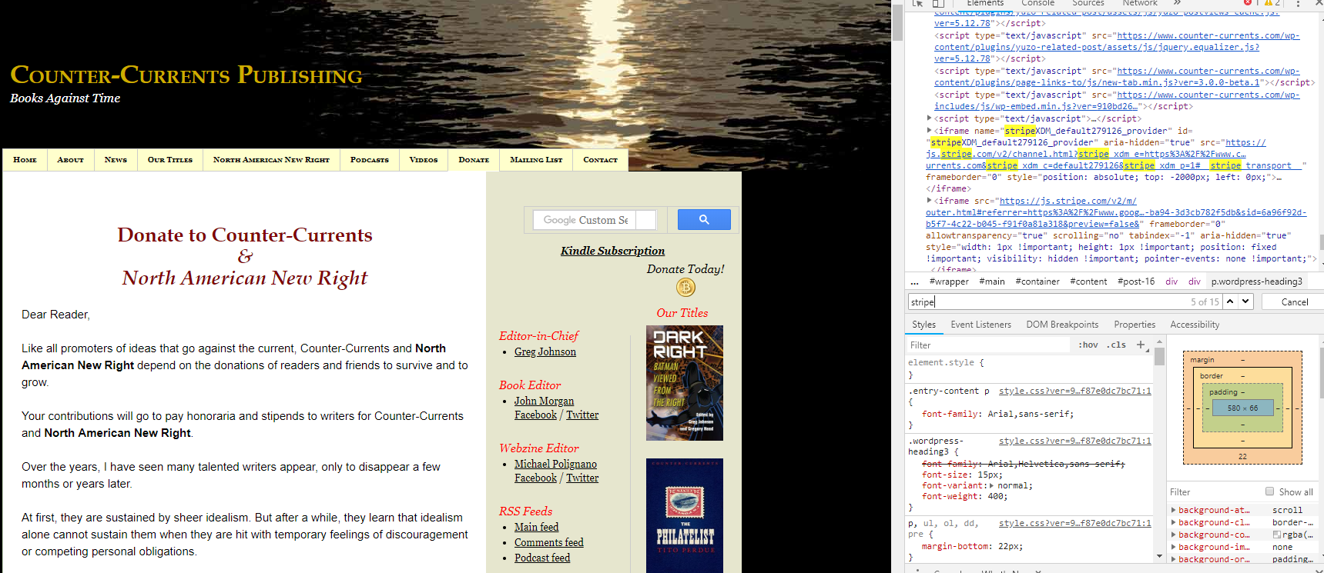Open Michael Polignano's Facebook link
1324x573 pixels.
(535, 478)
